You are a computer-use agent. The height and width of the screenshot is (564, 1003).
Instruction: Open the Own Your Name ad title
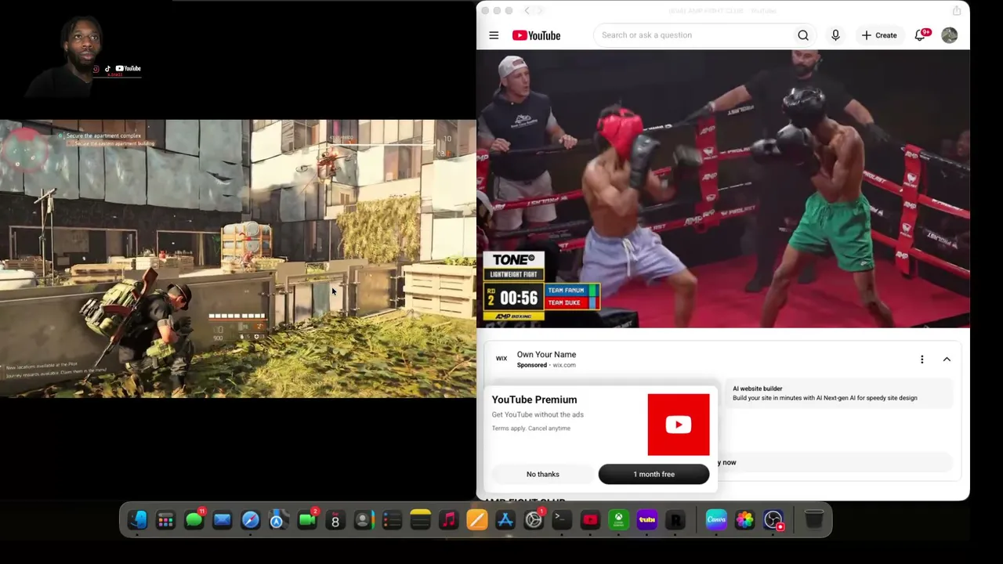tap(546, 355)
